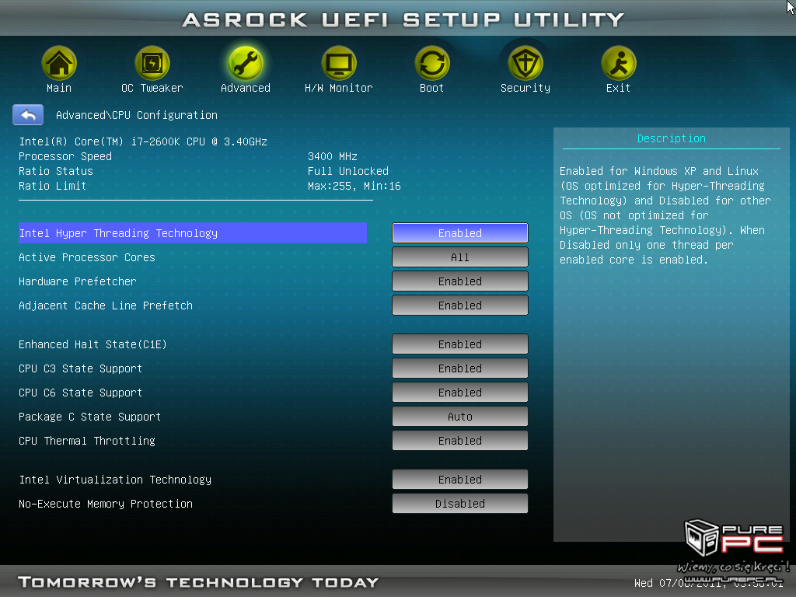Open No-Execute Memory Protection value dropdown
796x597 pixels.
pyautogui.click(x=460, y=504)
